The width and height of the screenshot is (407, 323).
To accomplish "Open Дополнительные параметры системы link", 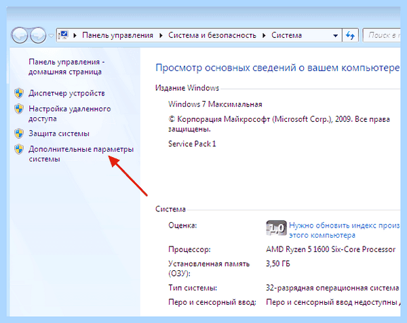I will [x=81, y=154].
